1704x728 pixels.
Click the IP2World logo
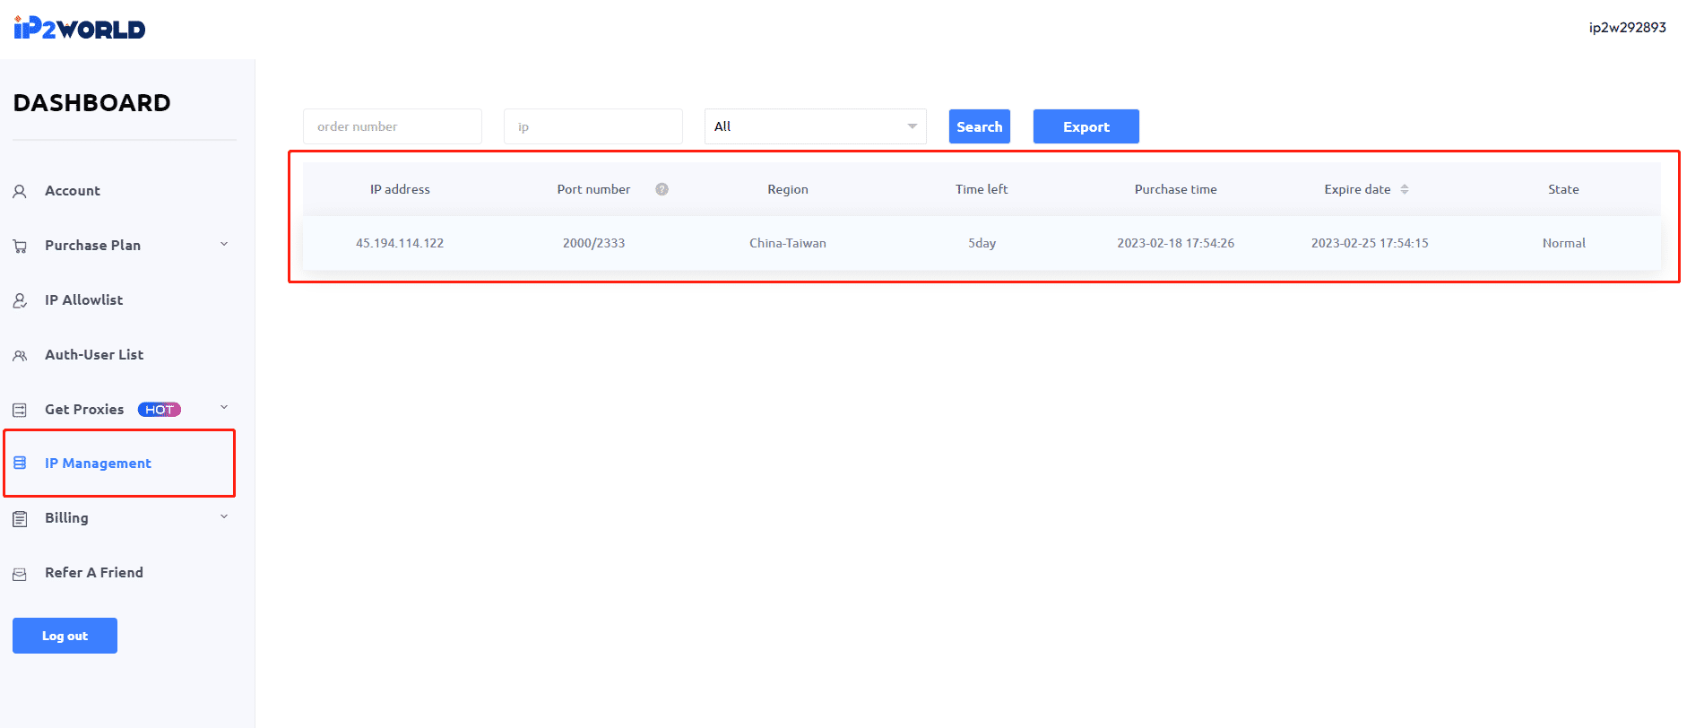[x=80, y=28]
